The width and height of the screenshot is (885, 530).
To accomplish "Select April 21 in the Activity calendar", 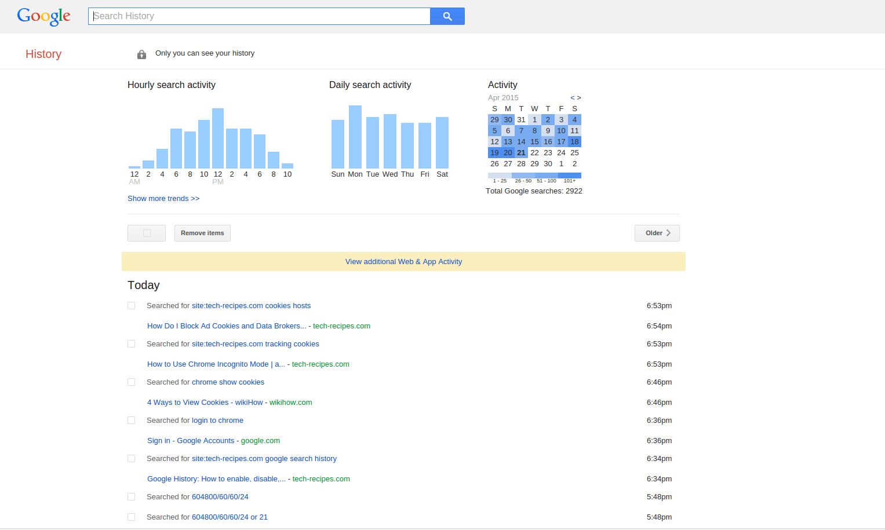I will click(521, 152).
